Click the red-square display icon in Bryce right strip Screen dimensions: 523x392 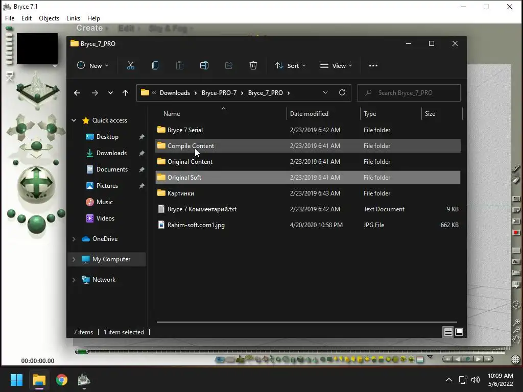pyautogui.click(x=516, y=232)
